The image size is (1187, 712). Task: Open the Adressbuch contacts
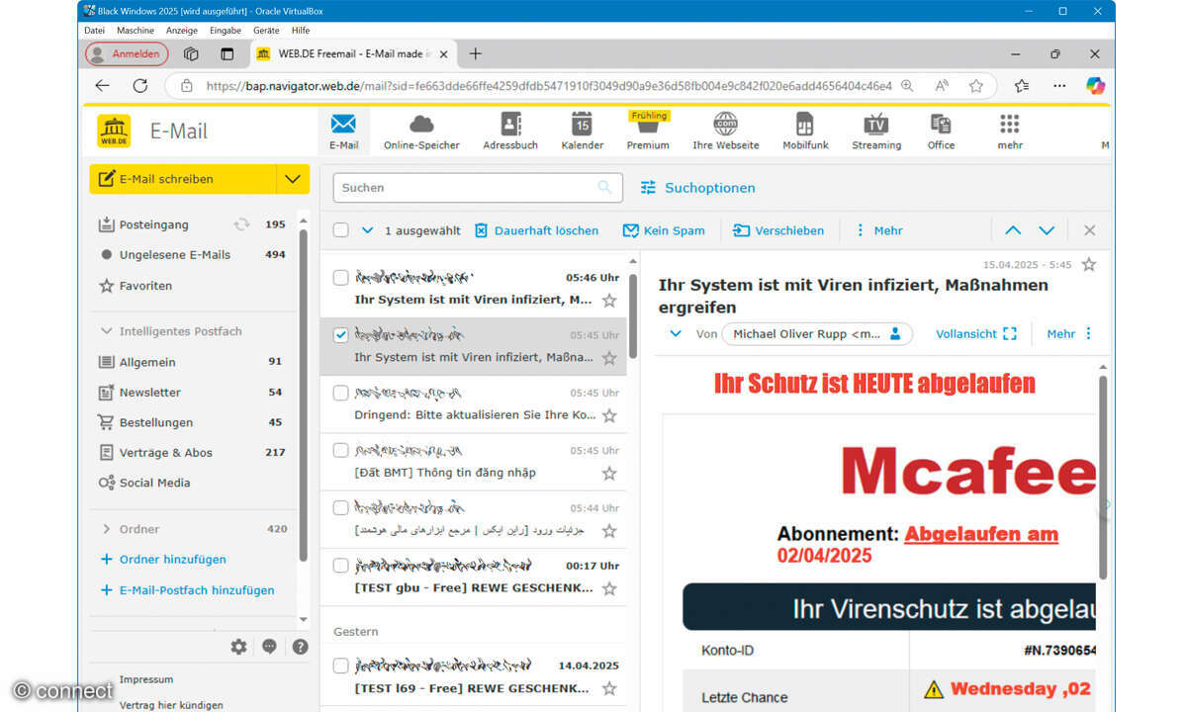point(510,132)
